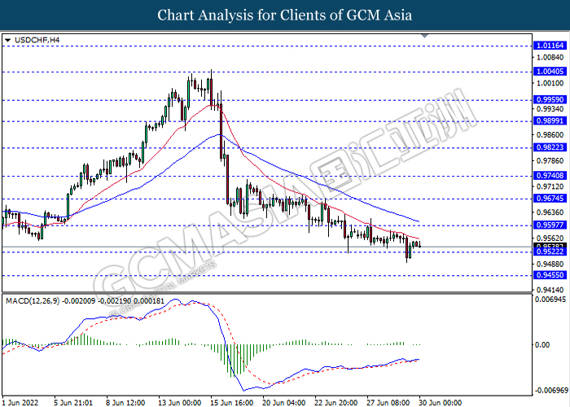Click the USDCHF,H4 symbol label
This screenshot has height=407, width=570.
[x=37, y=40]
